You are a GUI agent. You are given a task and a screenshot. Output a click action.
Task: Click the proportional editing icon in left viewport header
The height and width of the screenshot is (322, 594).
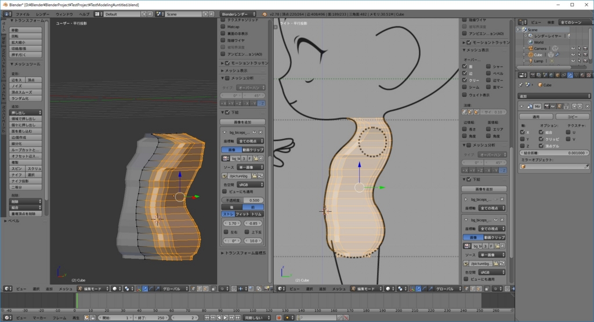223,289
